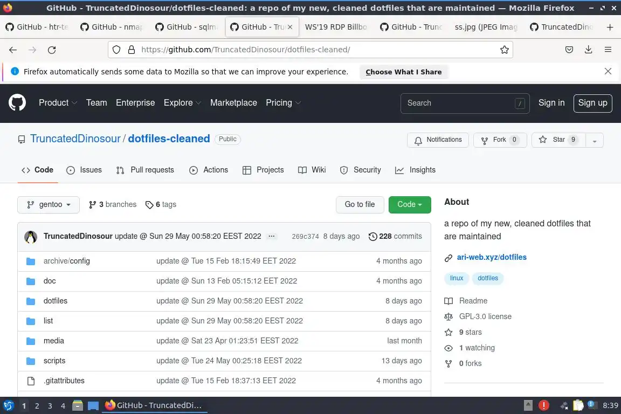Image resolution: width=621 pixels, height=414 pixels.
Task: Star the repository with Star button
Action: pos(558,140)
